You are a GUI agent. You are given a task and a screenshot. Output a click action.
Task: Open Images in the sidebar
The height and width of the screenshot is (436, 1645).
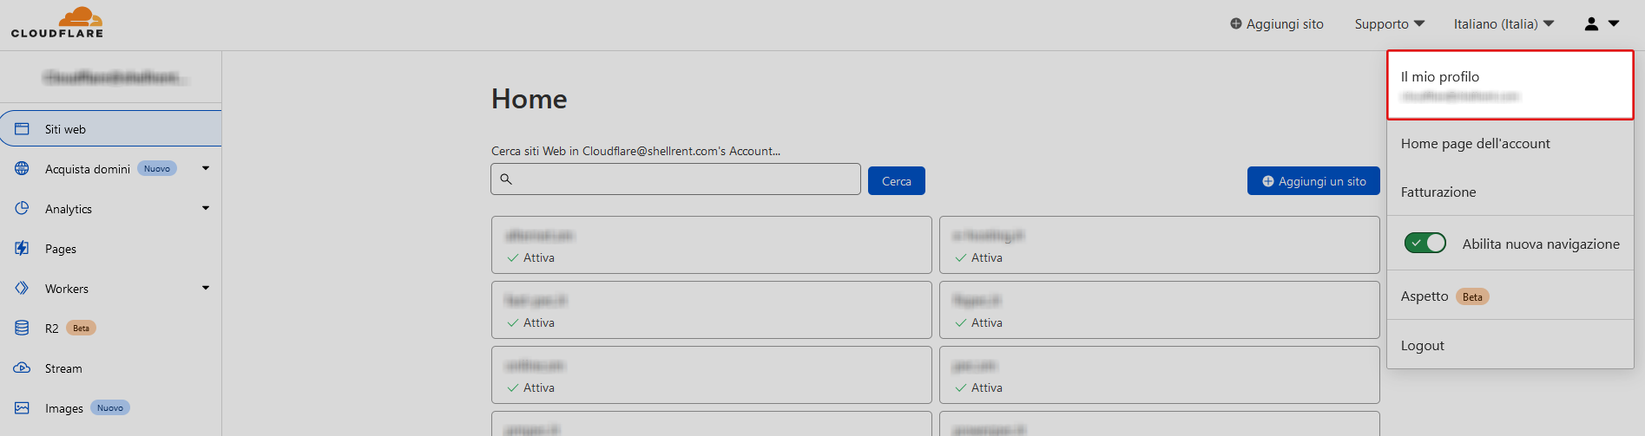tap(111, 408)
